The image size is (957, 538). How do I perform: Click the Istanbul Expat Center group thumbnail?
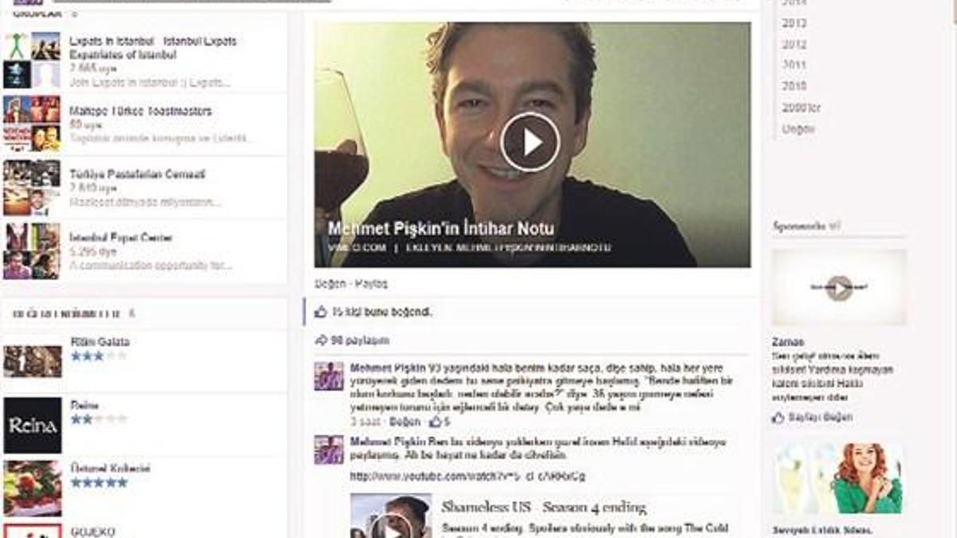pos(32,250)
